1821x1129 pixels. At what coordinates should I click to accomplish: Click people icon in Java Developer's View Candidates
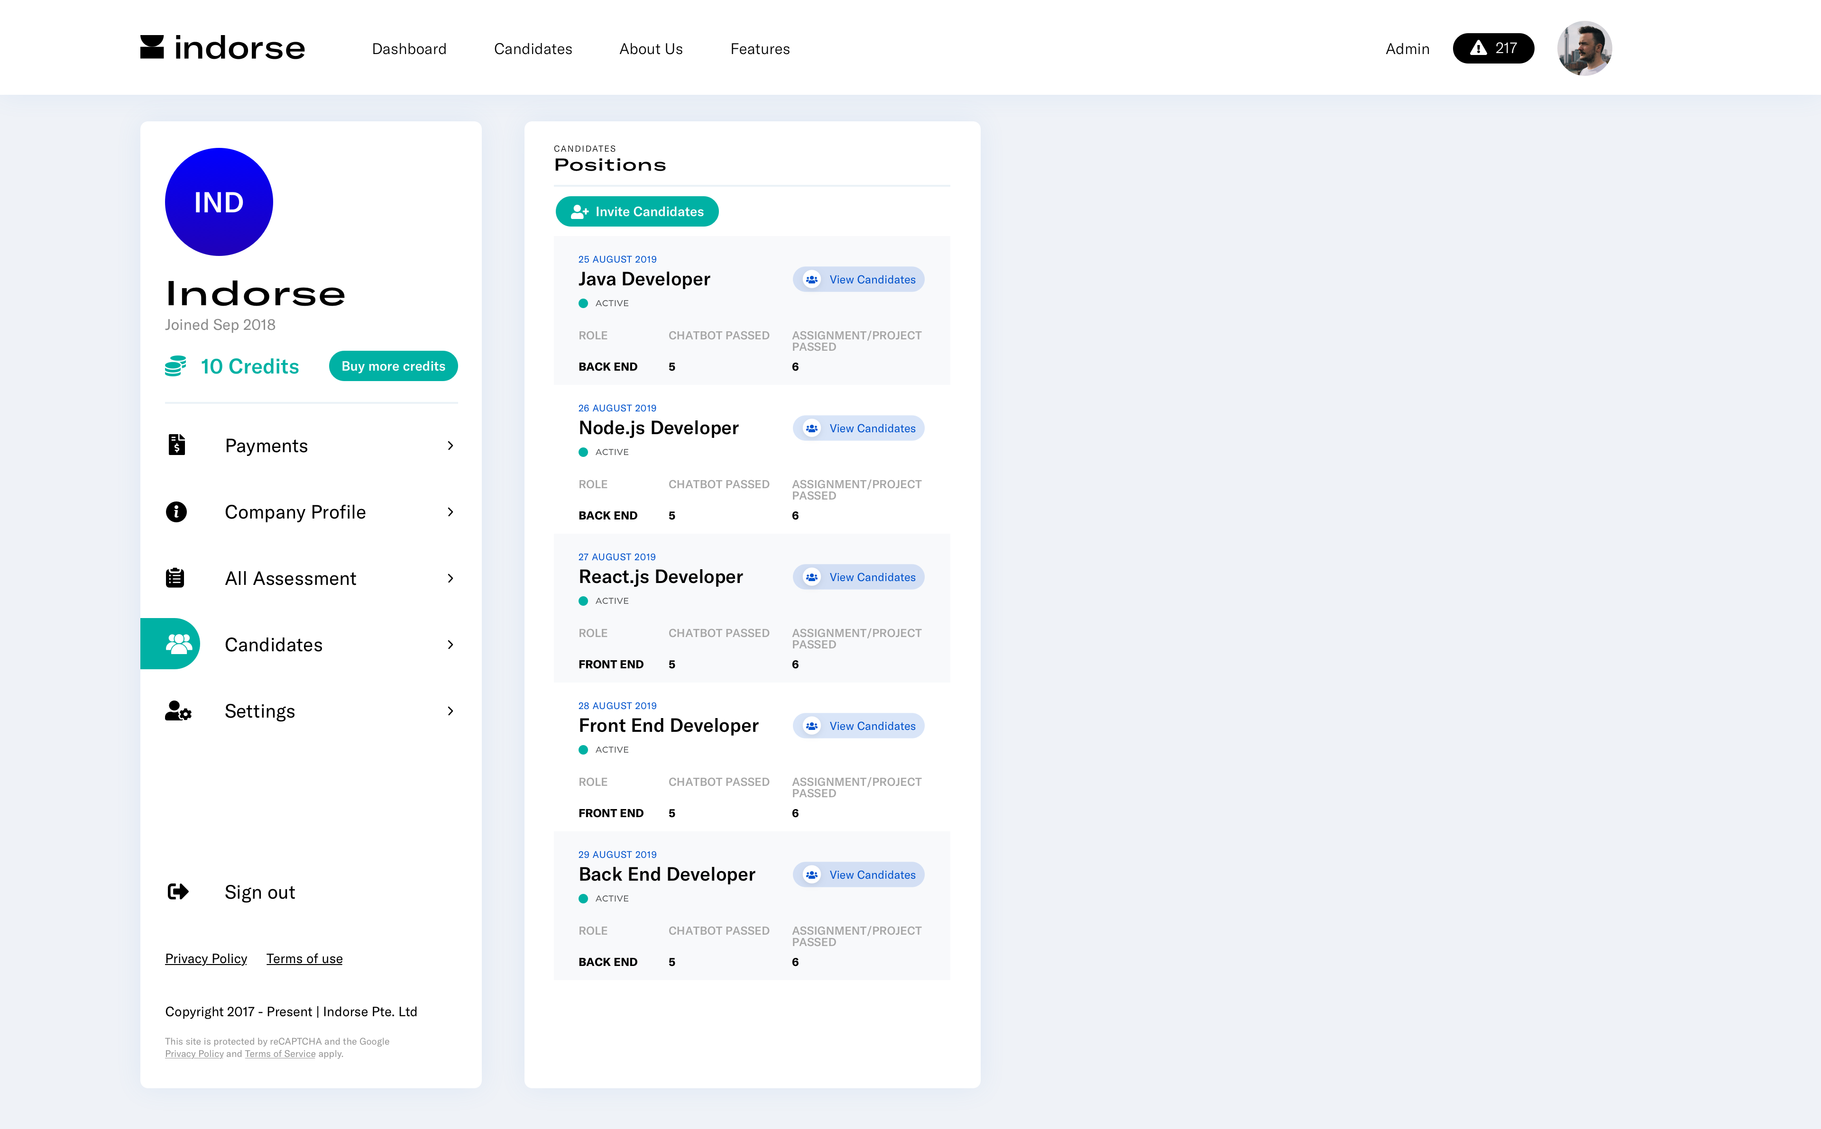click(x=811, y=279)
